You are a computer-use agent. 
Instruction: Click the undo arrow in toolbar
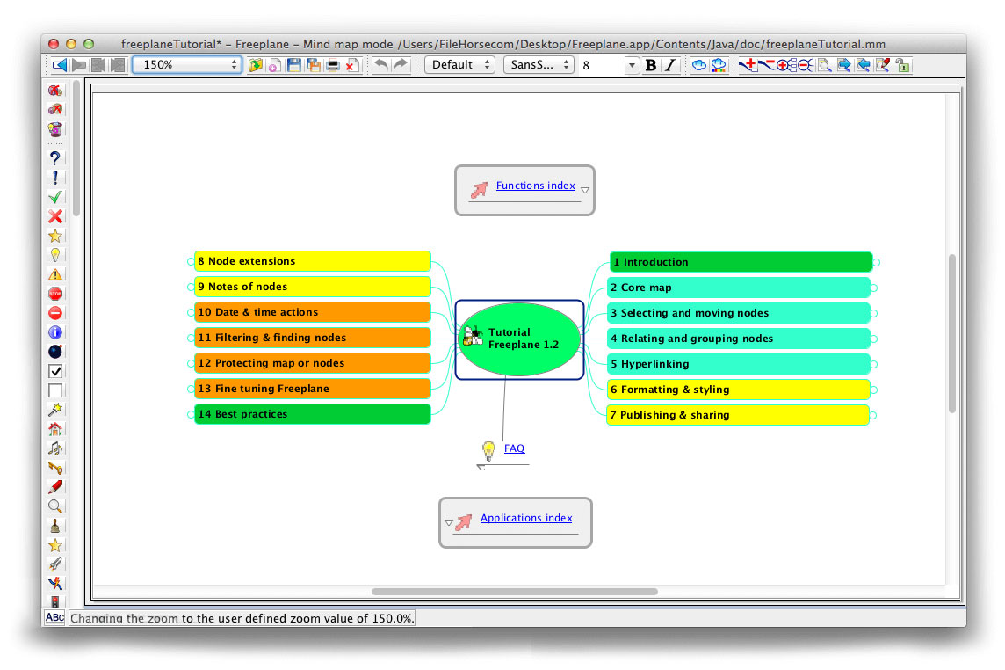click(x=380, y=65)
